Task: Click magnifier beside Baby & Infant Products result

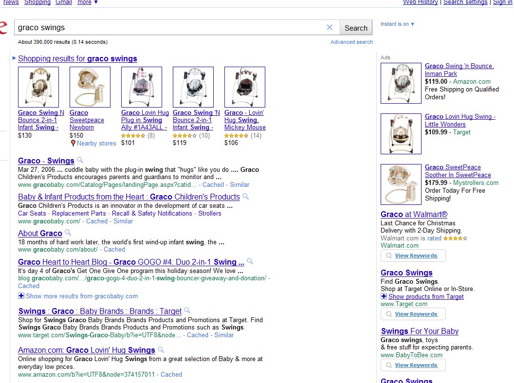Action: [245, 196]
